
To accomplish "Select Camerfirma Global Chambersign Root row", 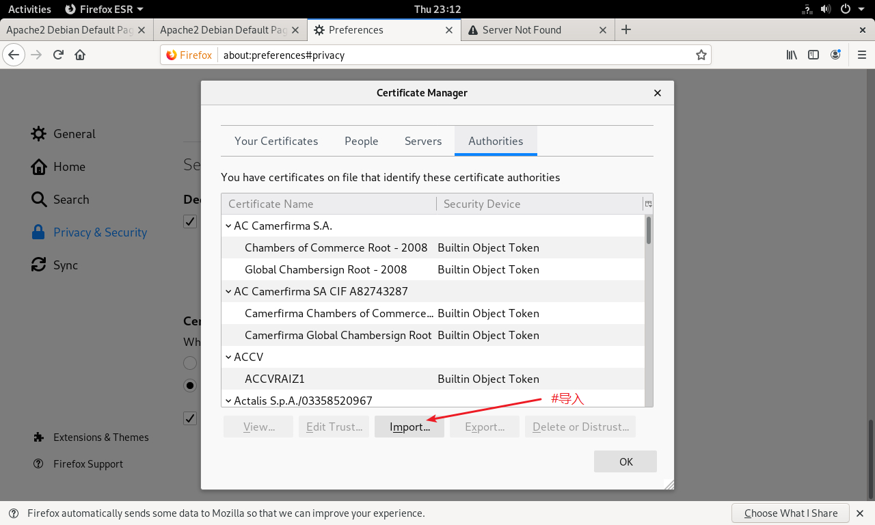I will tap(433, 335).
